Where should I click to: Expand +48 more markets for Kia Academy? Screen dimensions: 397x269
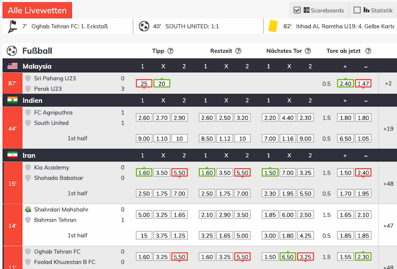(388, 184)
